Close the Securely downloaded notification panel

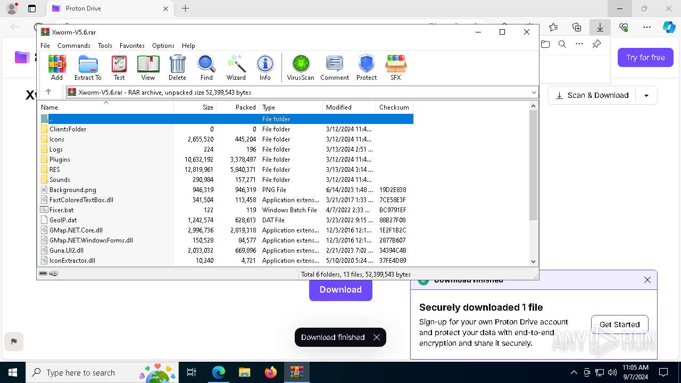(x=647, y=280)
